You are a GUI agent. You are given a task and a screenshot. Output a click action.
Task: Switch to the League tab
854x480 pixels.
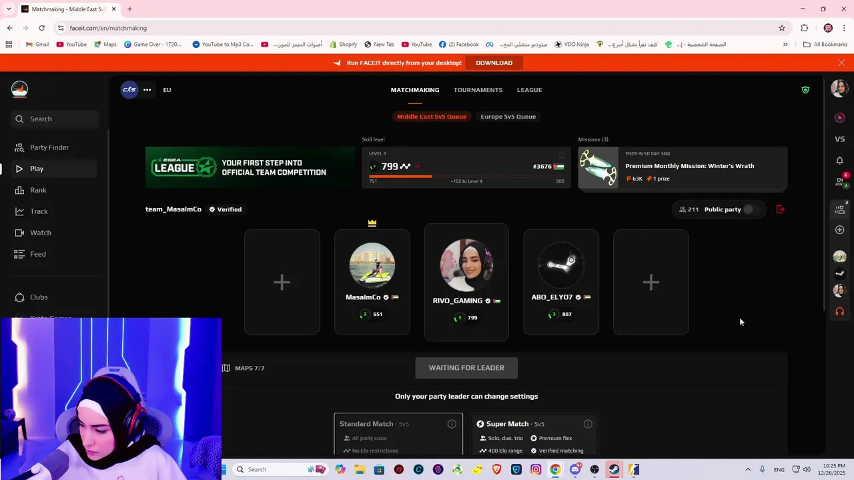529,90
